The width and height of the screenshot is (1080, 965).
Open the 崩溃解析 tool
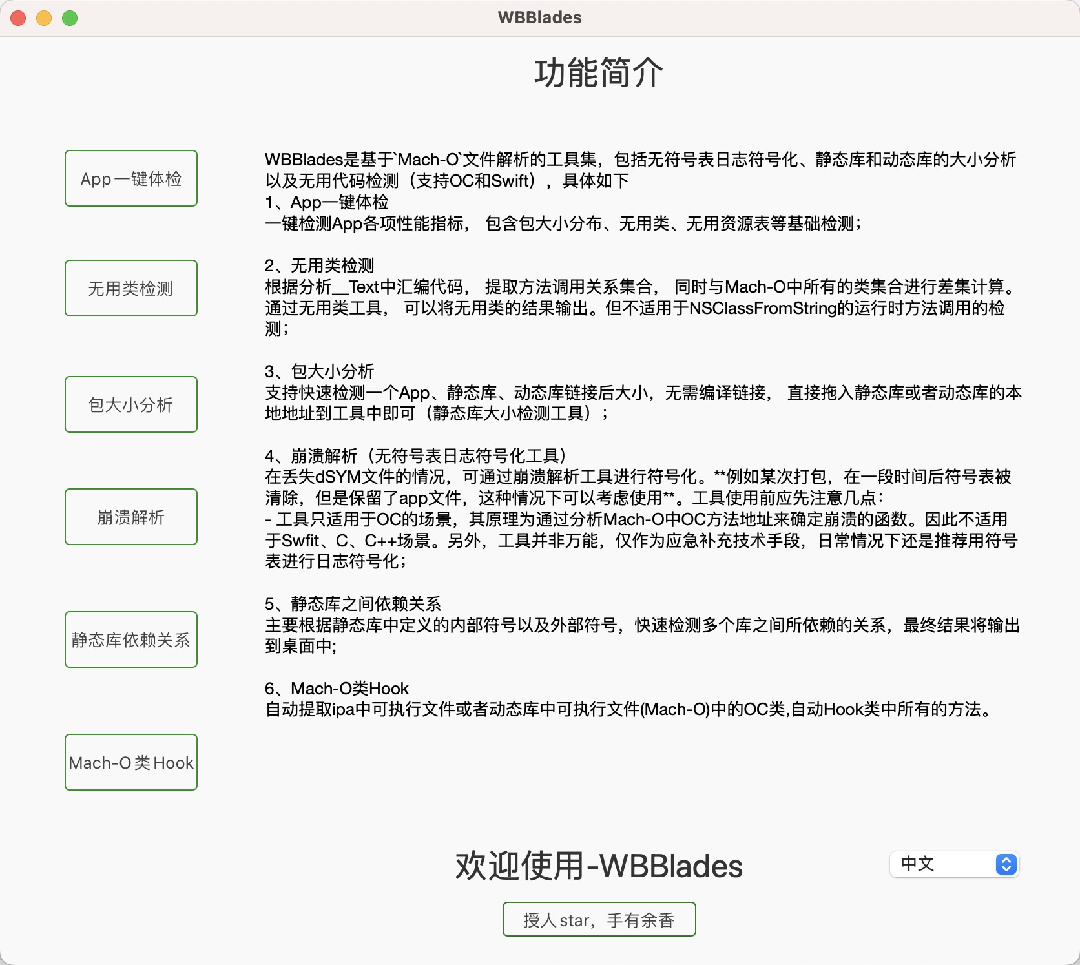click(131, 517)
